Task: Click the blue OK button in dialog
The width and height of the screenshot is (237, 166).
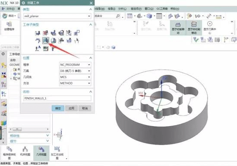Action: [x=58, y=108]
